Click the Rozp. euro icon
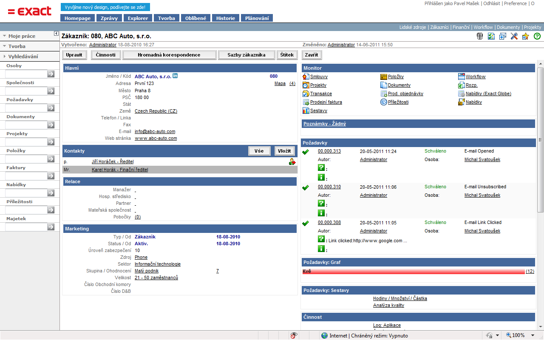Image resolution: width=544 pixels, height=340 pixels. (x=462, y=85)
